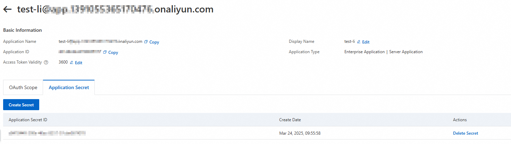Click copy icon beside Application Name
The height and width of the screenshot is (144, 511).
(x=146, y=42)
